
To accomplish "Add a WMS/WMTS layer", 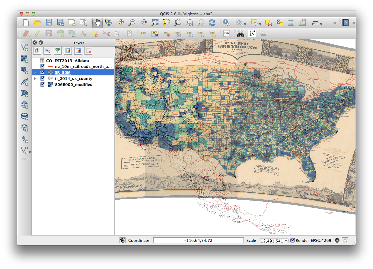I will coord(24,105).
